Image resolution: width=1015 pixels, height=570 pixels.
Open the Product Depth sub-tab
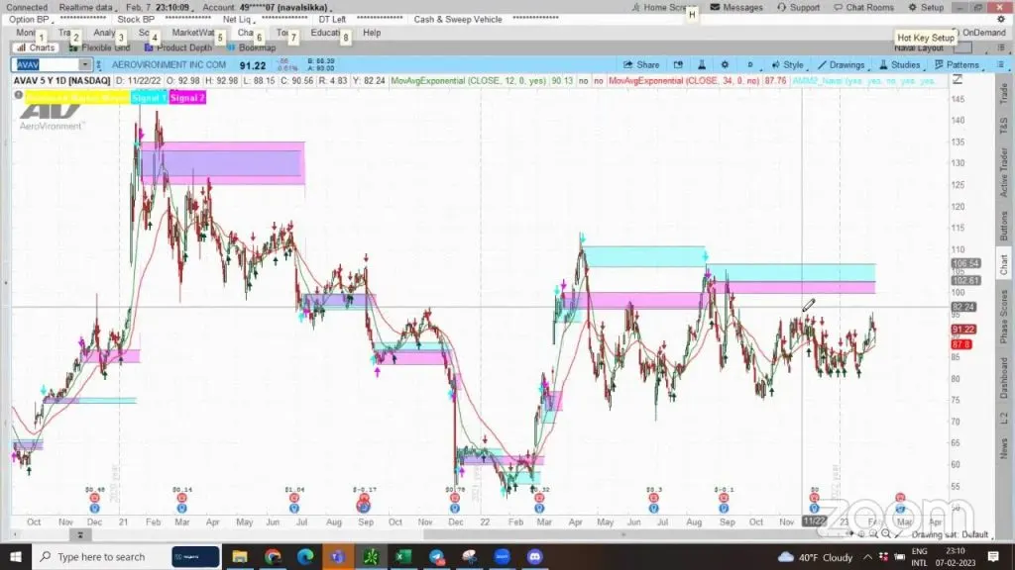[x=178, y=47]
